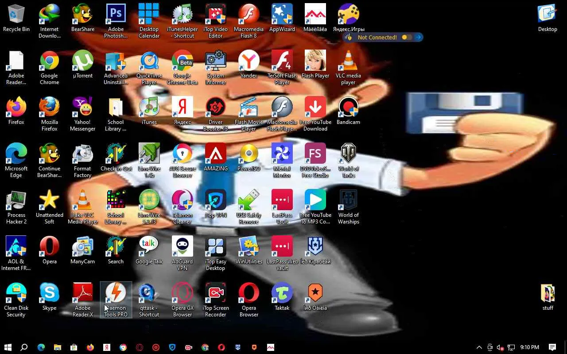The width and height of the screenshot is (567, 354).
Task: Select the World of Tanks icon
Action: click(349, 161)
